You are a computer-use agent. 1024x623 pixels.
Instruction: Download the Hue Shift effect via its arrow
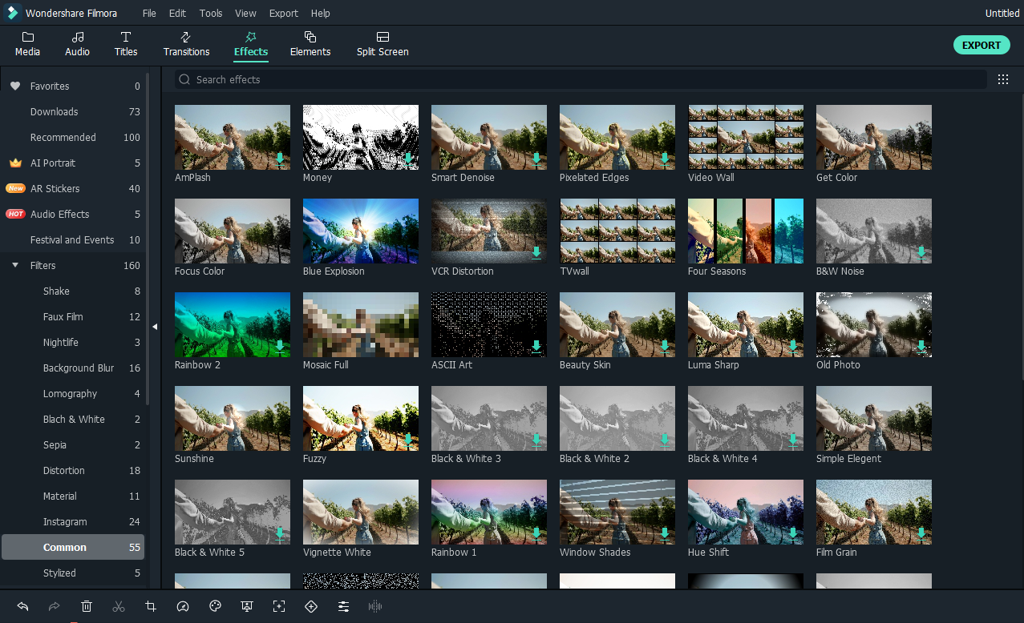click(x=793, y=534)
